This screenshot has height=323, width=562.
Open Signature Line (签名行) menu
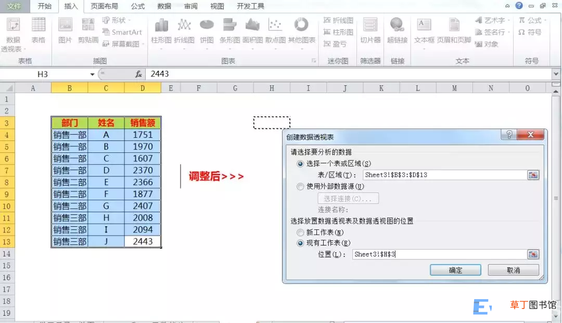pos(492,32)
